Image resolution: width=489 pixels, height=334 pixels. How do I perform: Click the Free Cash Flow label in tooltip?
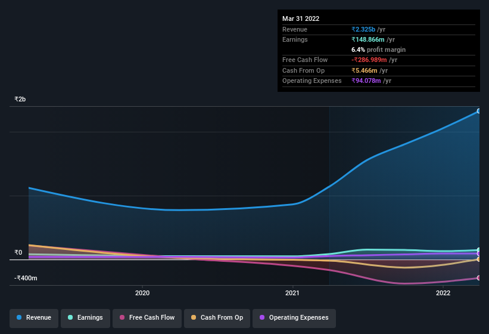[305, 60]
